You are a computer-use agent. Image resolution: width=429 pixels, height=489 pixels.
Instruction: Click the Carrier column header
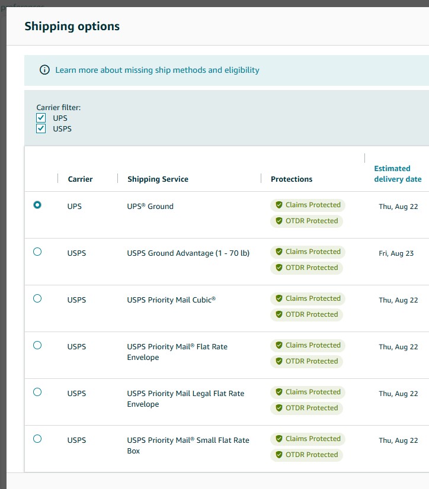pos(80,179)
